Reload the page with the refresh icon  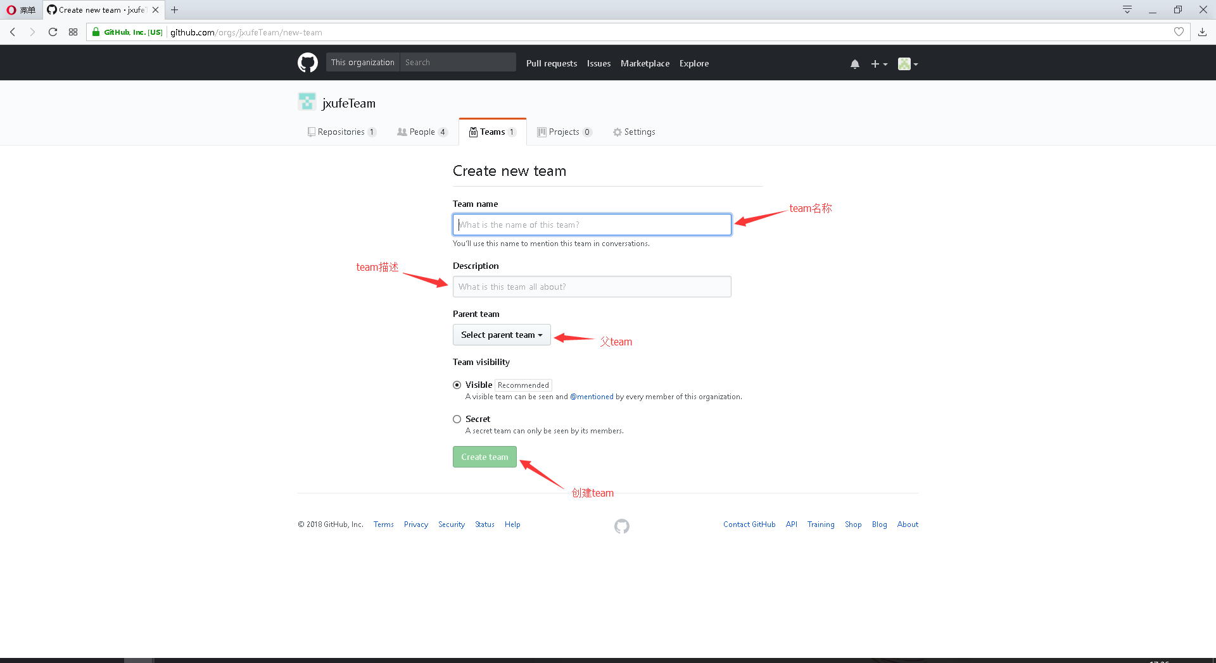(53, 32)
